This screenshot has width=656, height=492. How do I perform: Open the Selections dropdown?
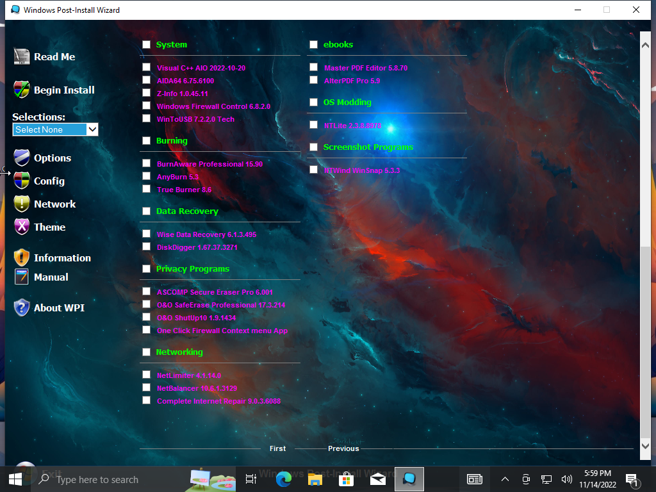coord(55,129)
